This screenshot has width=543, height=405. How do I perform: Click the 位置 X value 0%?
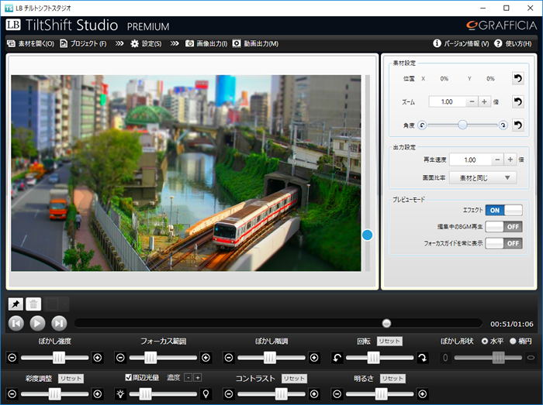[444, 79]
